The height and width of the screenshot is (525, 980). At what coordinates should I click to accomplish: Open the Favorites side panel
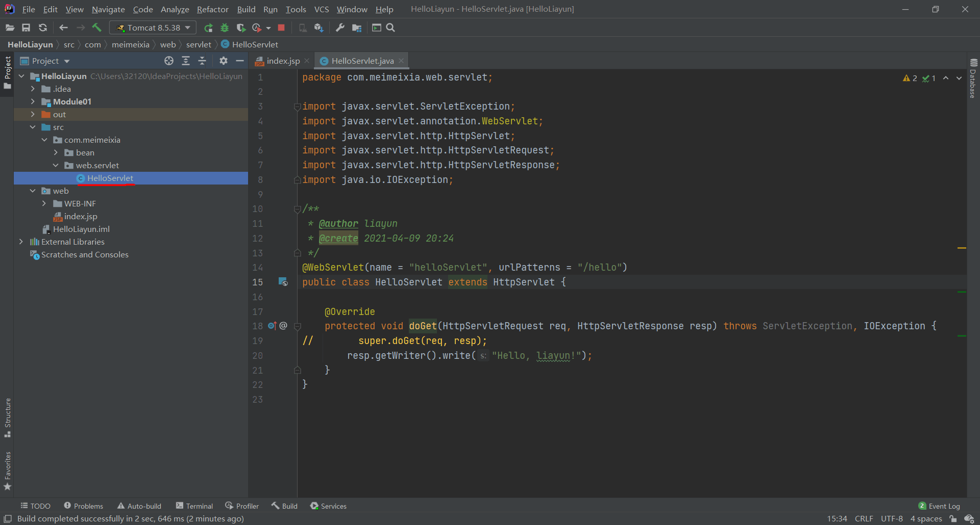click(x=8, y=470)
